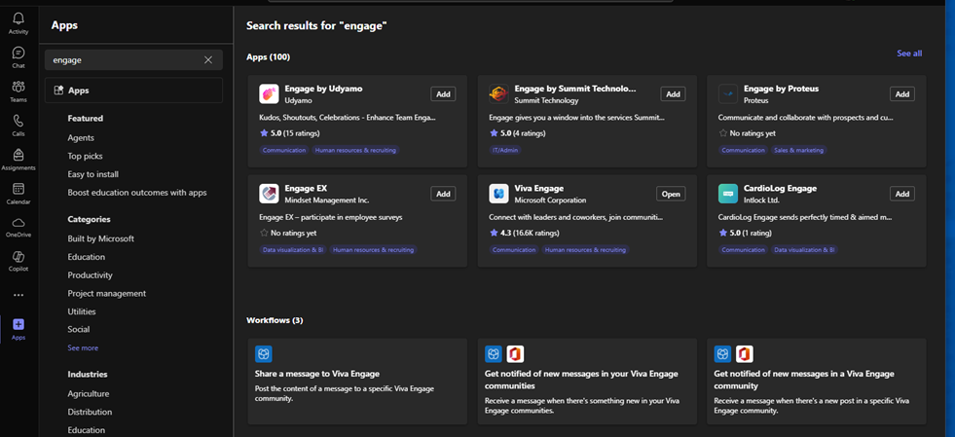Viewport: 955px width, 437px height.
Task: Choose the Project management category
Action: [107, 294]
